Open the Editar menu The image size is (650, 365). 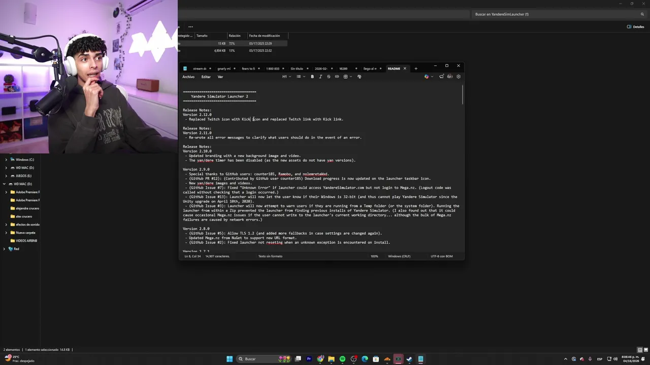[206, 77]
